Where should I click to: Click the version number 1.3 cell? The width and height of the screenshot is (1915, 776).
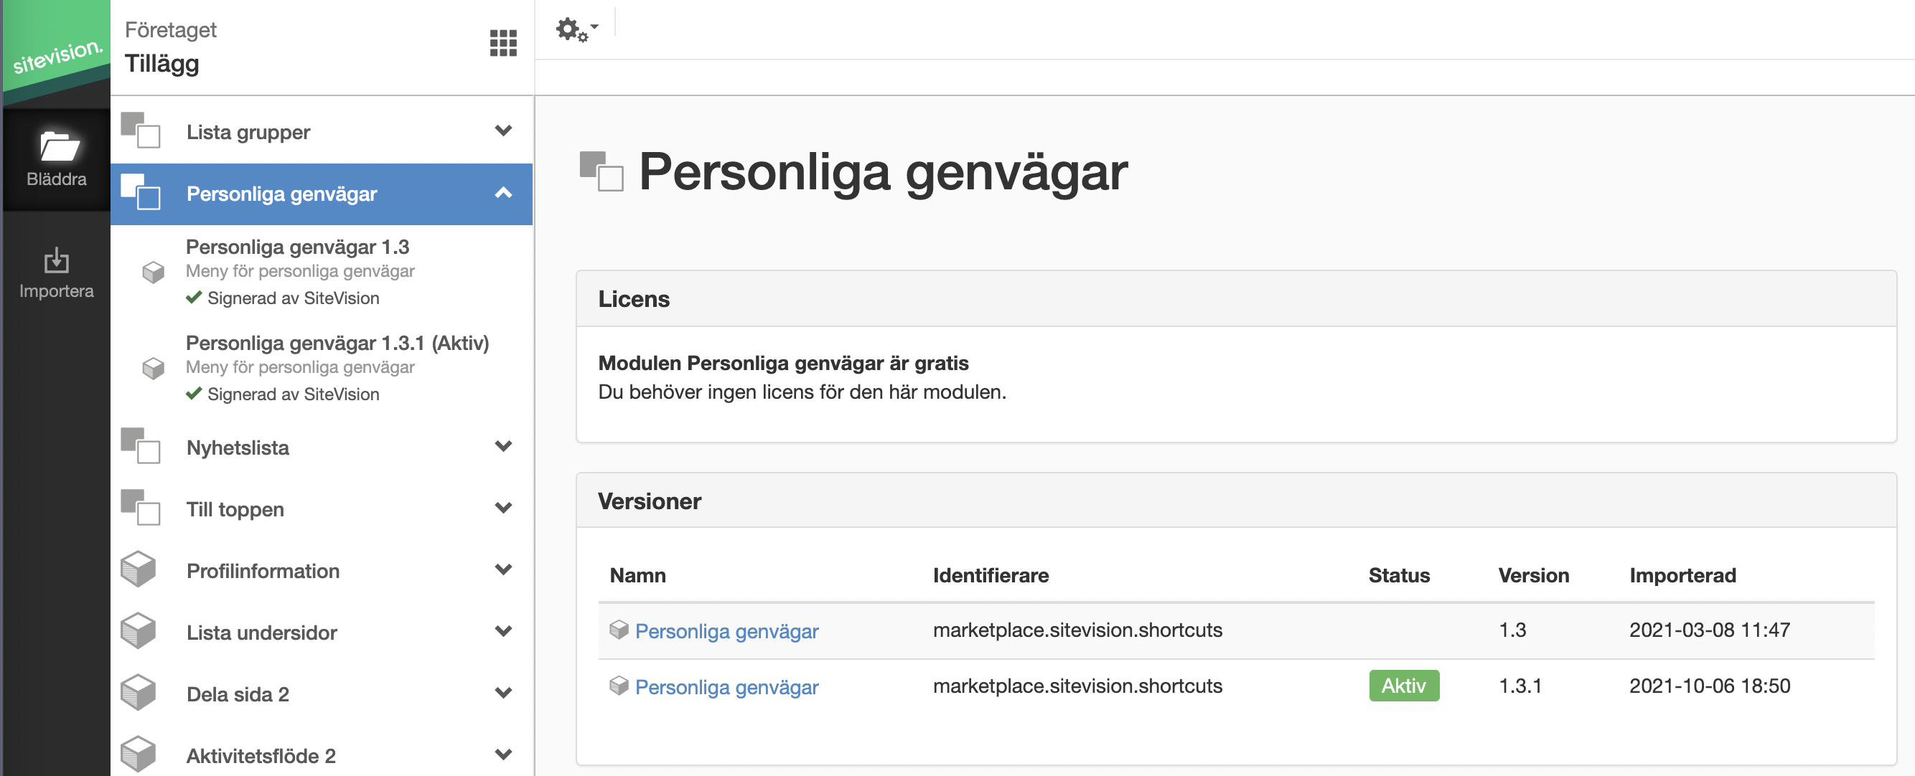[x=1512, y=630]
